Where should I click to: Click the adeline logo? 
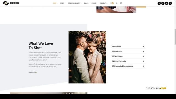[x=11, y=3]
